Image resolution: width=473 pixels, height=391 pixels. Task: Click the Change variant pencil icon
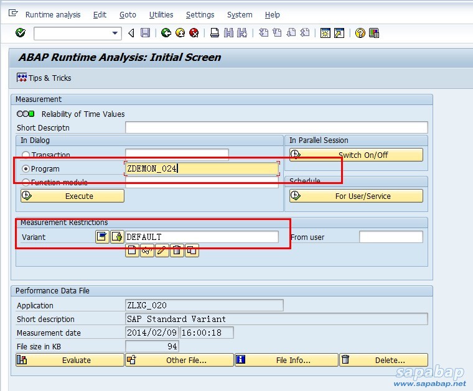(x=162, y=251)
